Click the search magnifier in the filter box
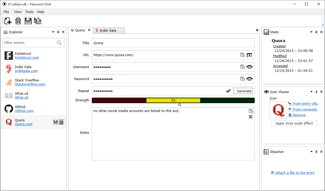 (x=59, y=43)
